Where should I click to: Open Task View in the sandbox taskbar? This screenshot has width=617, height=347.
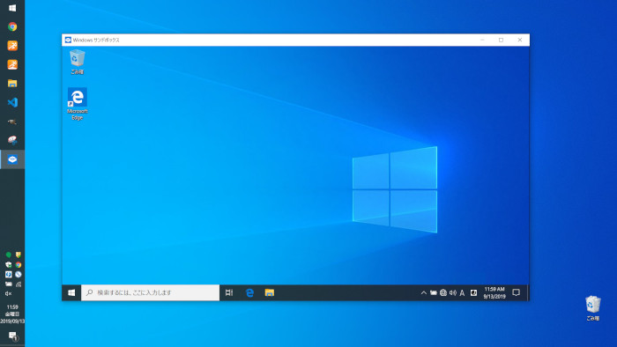(229, 292)
